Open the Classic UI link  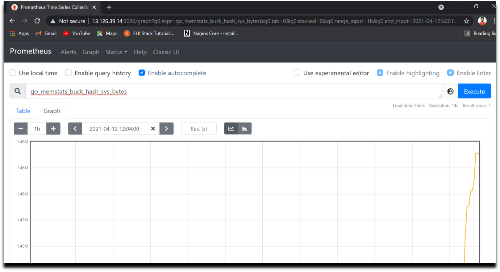coord(166,52)
